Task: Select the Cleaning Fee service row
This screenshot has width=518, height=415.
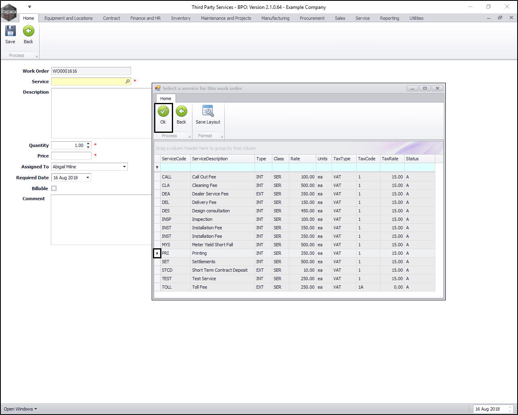Action: [295, 185]
